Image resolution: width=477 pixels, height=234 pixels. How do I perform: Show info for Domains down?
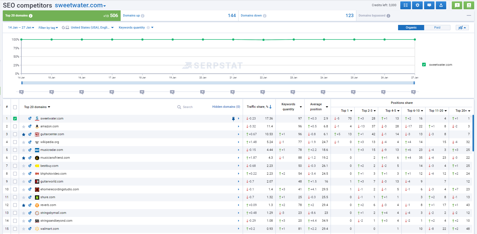(x=265, y=16)
